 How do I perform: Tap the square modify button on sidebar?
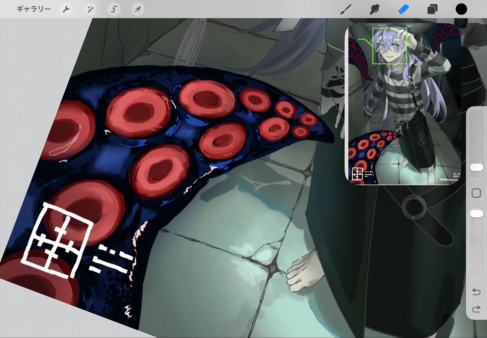pyautogui.click(x=476, y=193)
